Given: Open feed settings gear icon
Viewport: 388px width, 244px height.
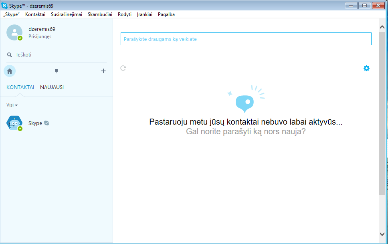Looking at the screenshot, I should click(x=366, y=68).
